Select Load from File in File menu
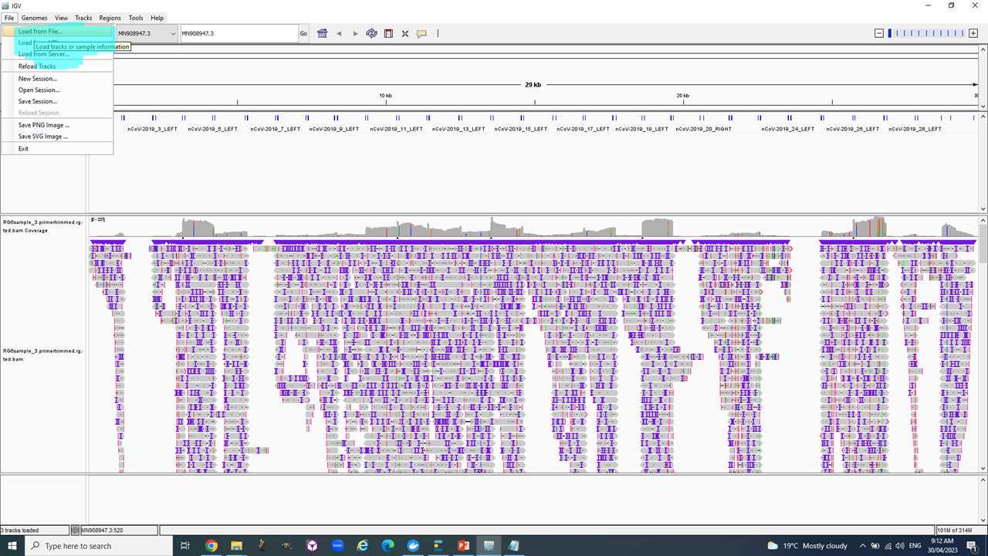This screenshot has width=988, height=556. click(x=40, y=32)
